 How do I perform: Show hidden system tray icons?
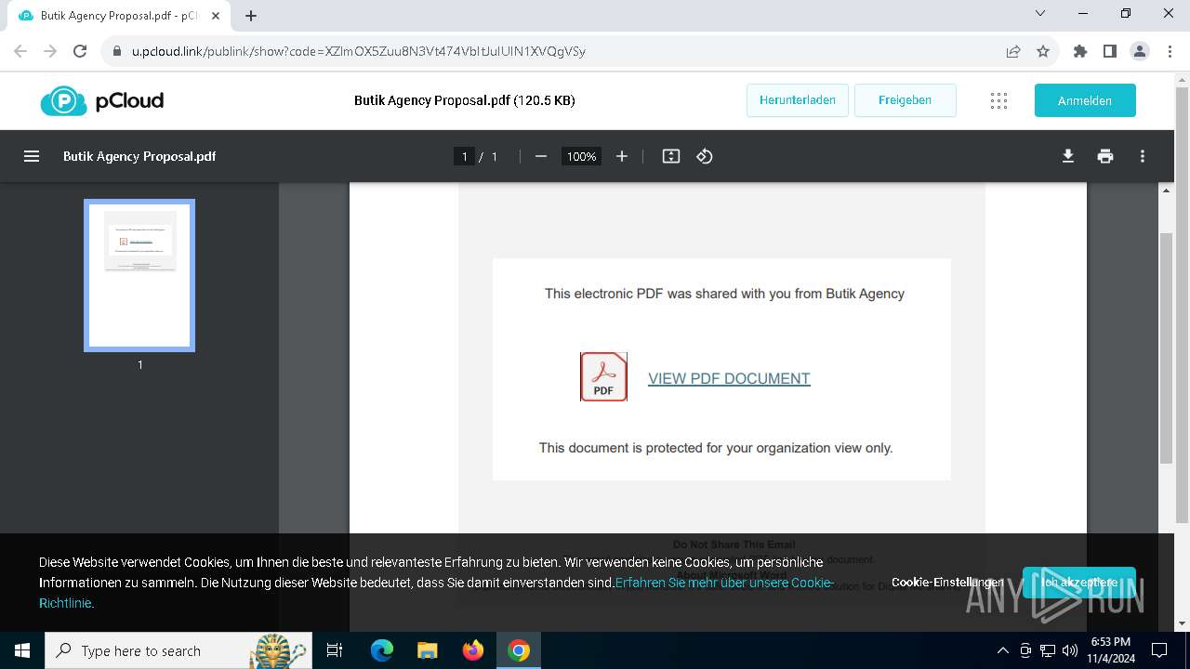click(1002, 650)
